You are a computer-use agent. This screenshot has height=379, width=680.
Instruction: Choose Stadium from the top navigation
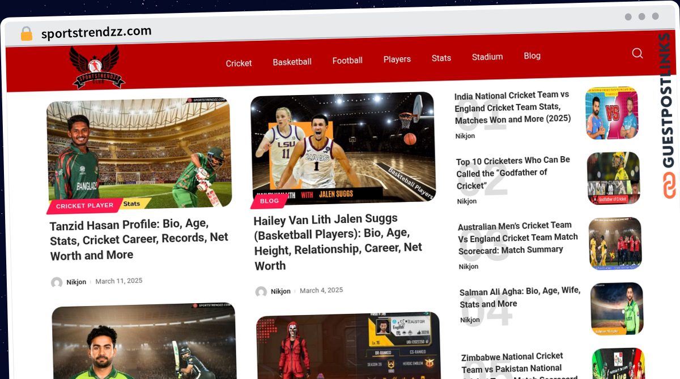[x=487, y=57]
